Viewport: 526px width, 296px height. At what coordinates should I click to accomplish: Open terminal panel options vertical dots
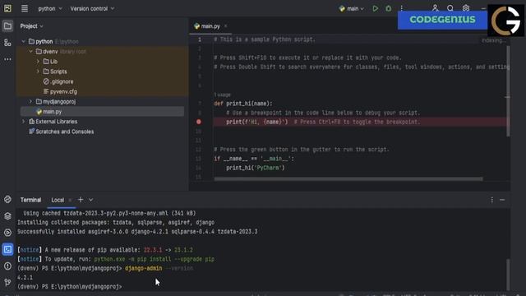pos(491,200)
